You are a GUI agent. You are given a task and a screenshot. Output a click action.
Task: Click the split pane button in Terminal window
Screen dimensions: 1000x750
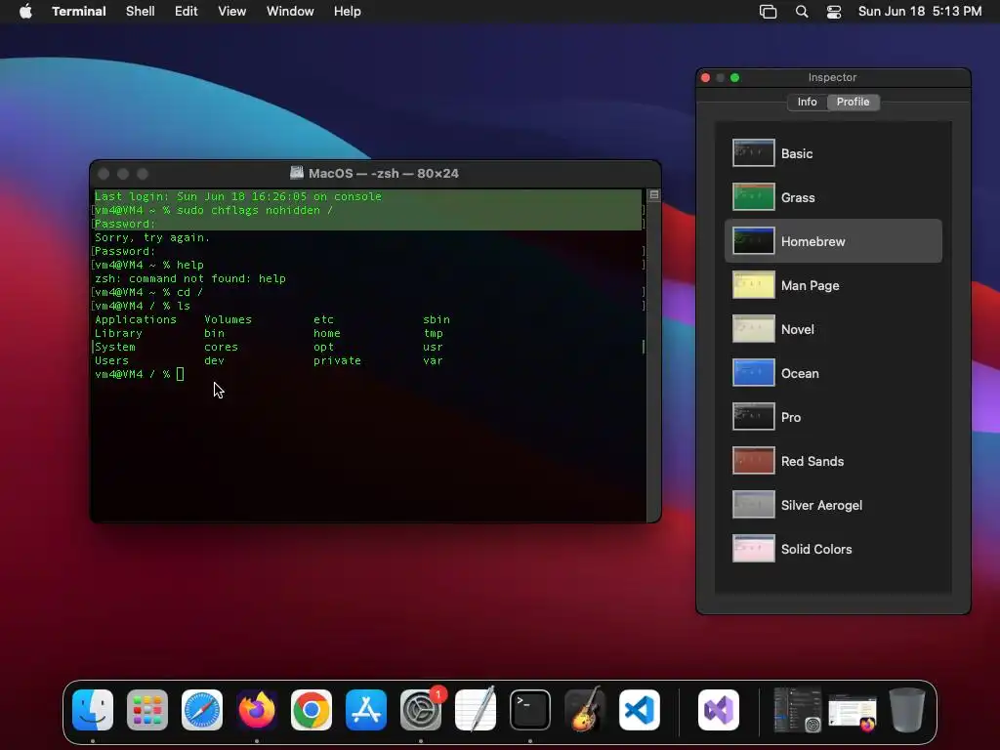pos(653,195)
